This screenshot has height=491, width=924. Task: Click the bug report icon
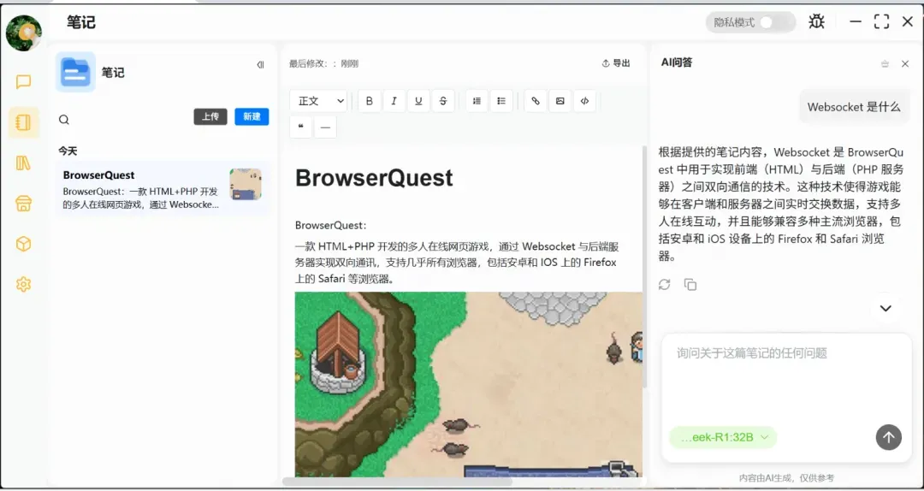click(x=817, y=22)
